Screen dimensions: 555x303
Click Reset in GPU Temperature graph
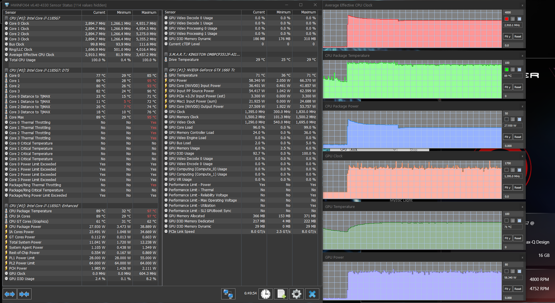(x=518, y=238)
